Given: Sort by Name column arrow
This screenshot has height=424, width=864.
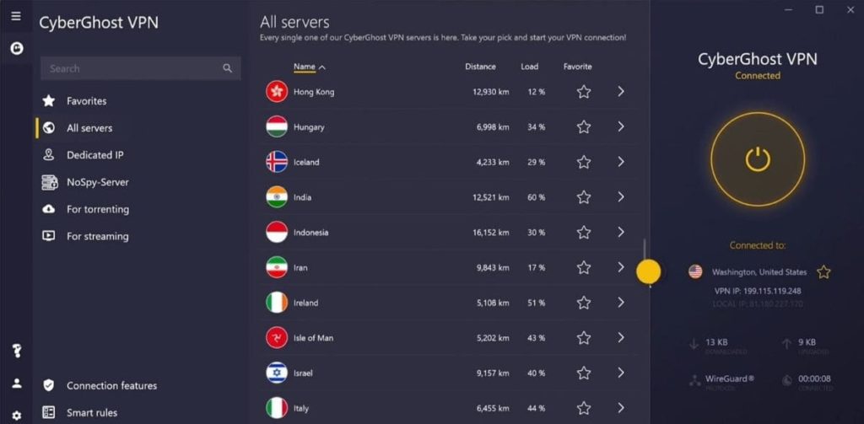Looking at the screenshot, I should 322,67.
